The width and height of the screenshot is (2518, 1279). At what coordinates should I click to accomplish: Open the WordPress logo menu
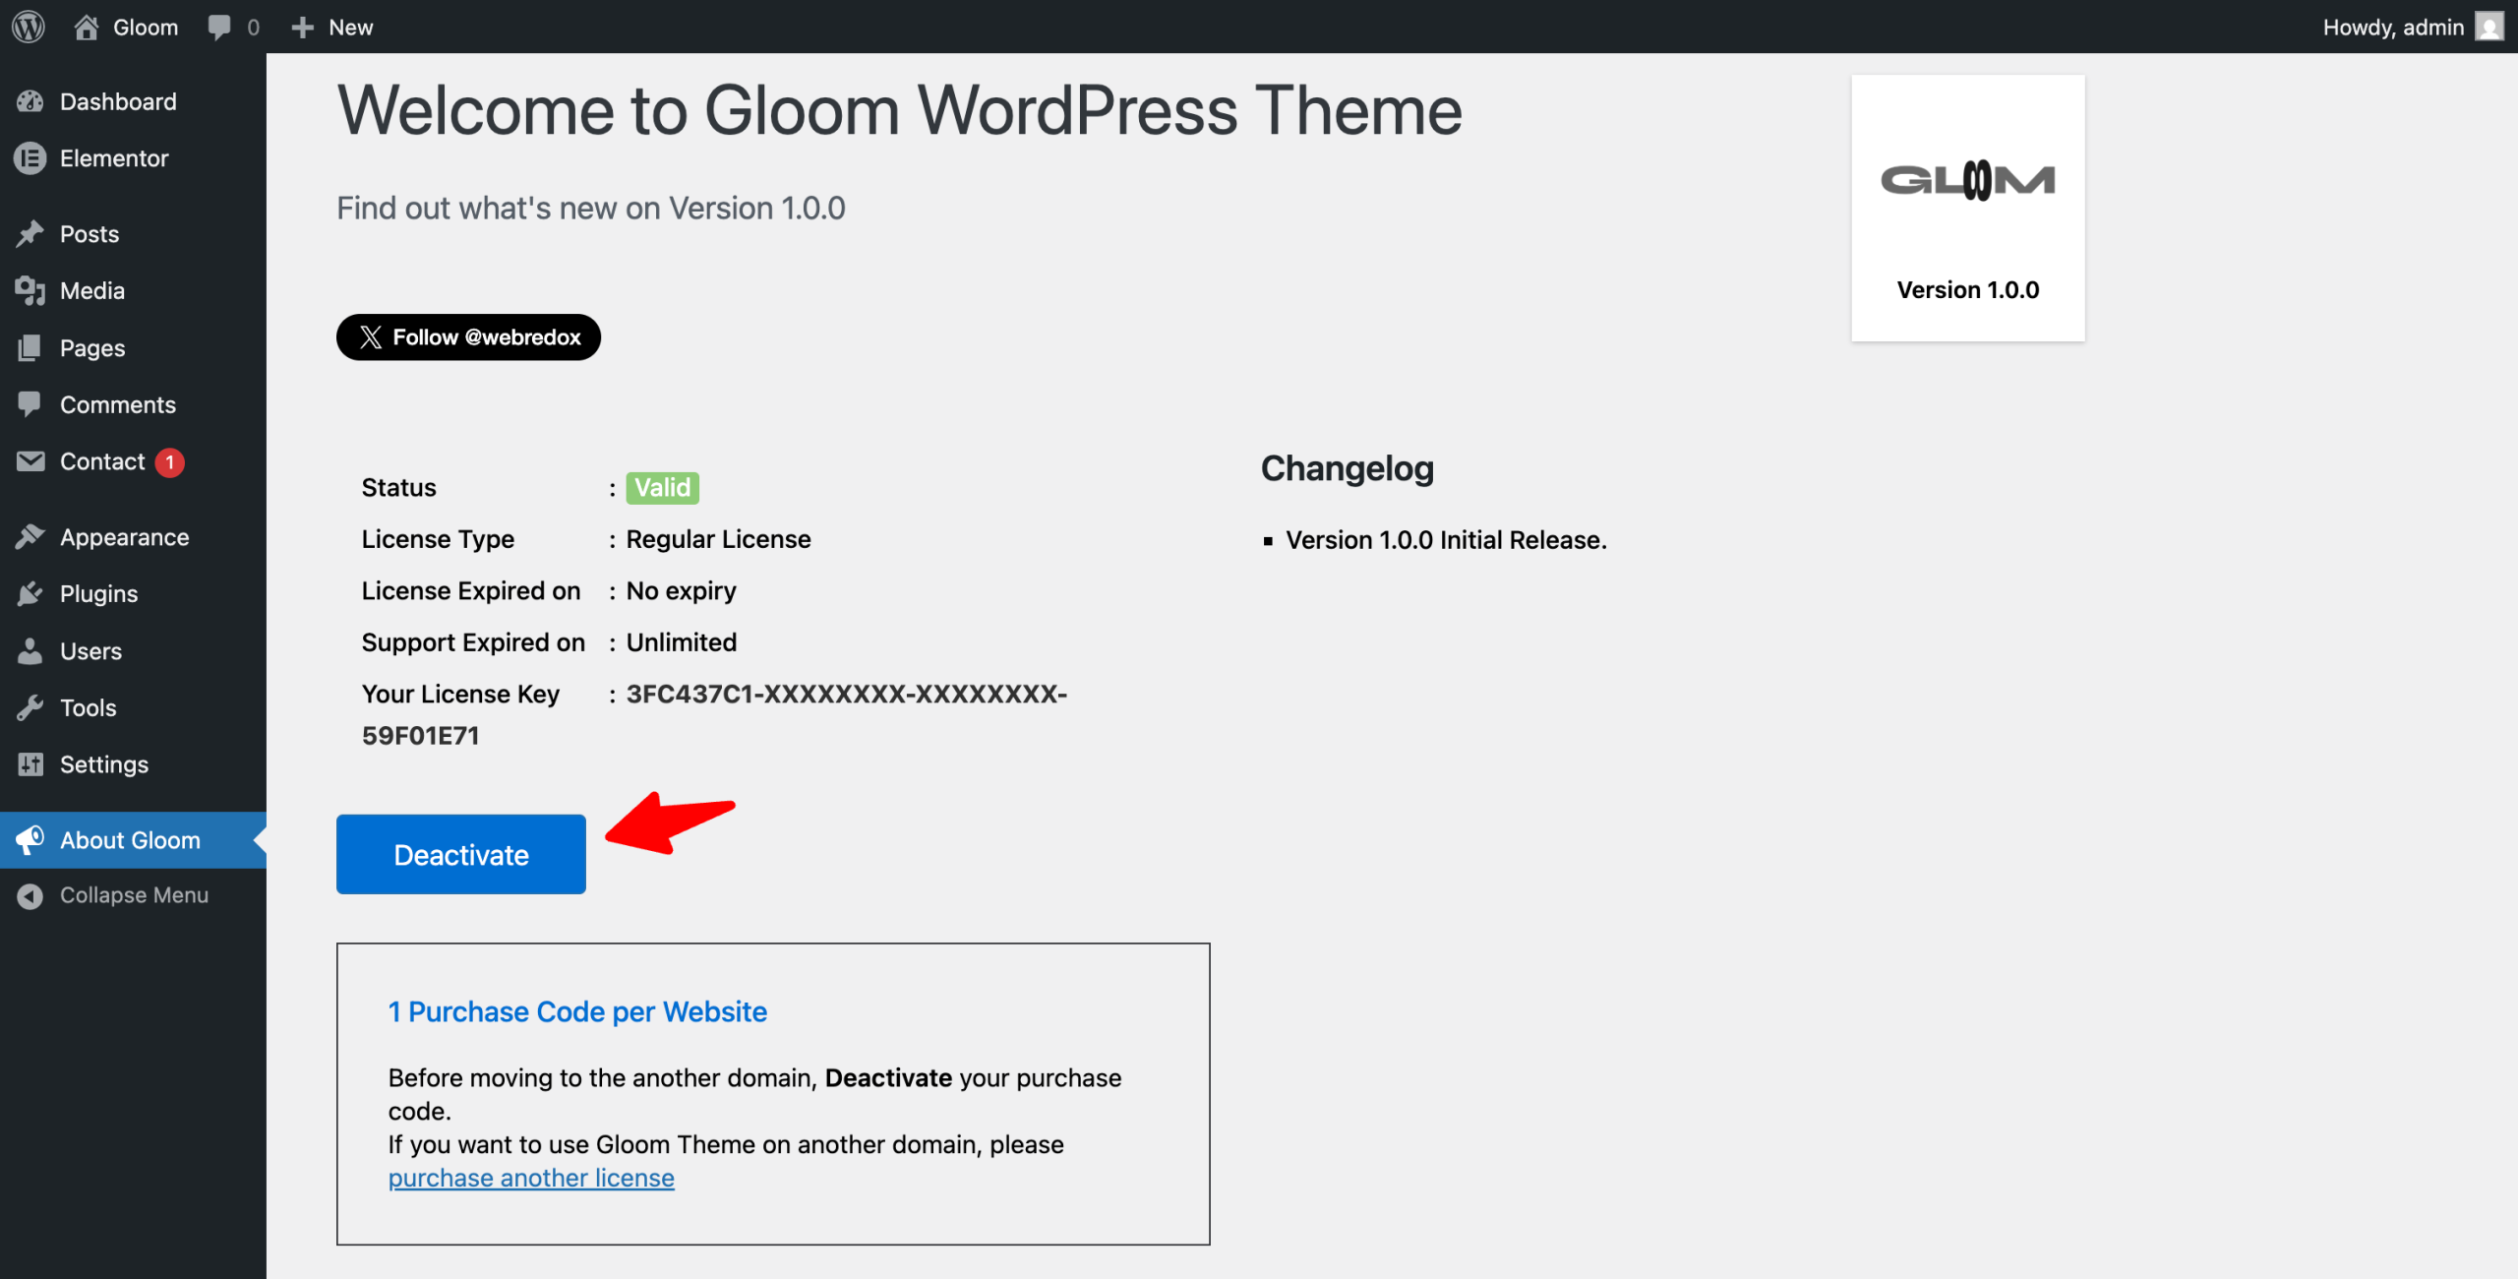coord(29,27)
